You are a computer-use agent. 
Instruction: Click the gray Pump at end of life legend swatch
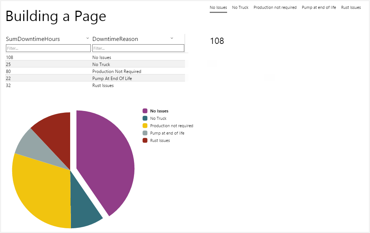145,133
